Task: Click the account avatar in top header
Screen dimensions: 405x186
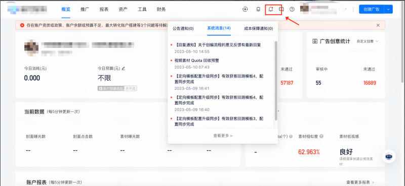Action: (305, 9)
